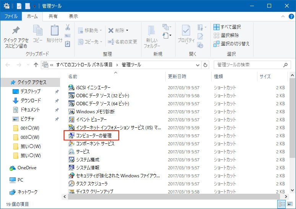Select Windows メモリ診断 in the list
The image size is (296, 209).
coord(95,112)
